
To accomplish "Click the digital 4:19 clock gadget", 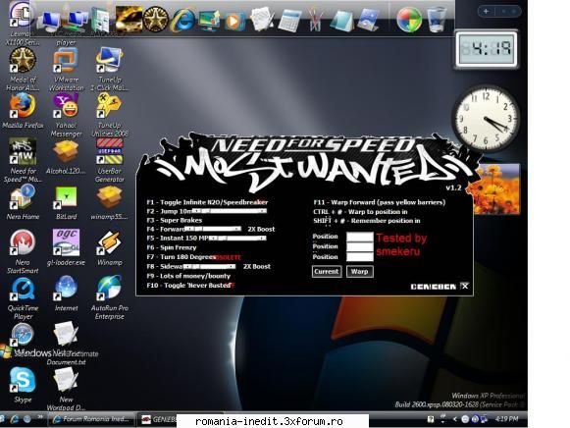I will coord(487,49).
